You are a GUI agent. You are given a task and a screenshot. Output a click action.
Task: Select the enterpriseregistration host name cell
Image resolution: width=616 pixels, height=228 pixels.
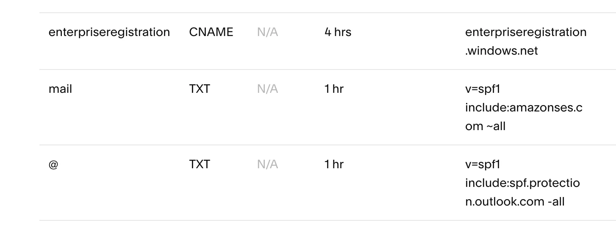pos(109,32)
